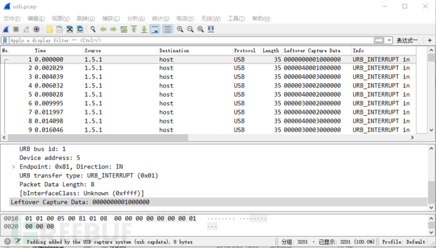Open the display filter history dropdown
The image size is (436, 248).
tap(389, 40)
